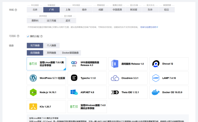Click the K3s yellow logo icon
Screen dimensions: 198x122
[x=33, y=107]
